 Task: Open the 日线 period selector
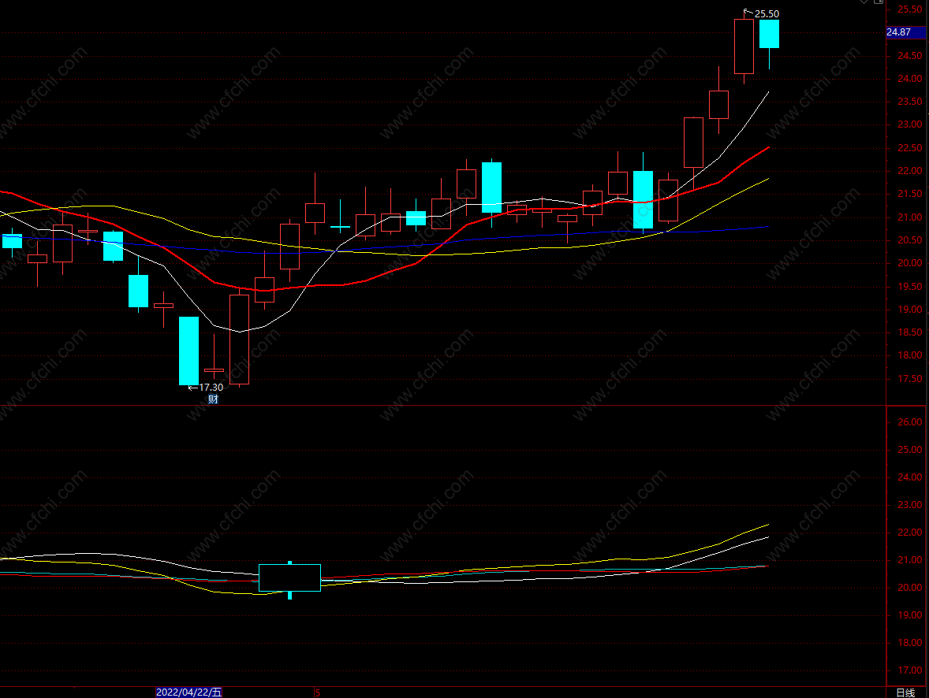905,692
